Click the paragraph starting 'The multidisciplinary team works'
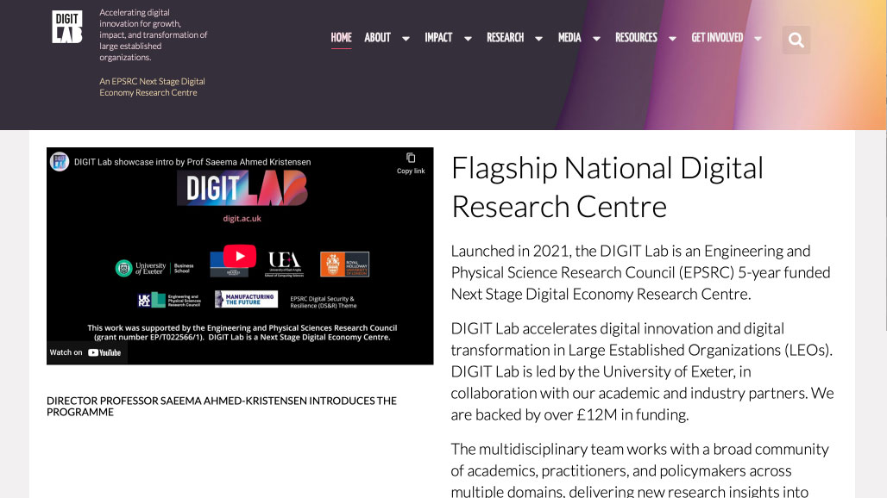This screenshot has height=498, width=887. 639,470
